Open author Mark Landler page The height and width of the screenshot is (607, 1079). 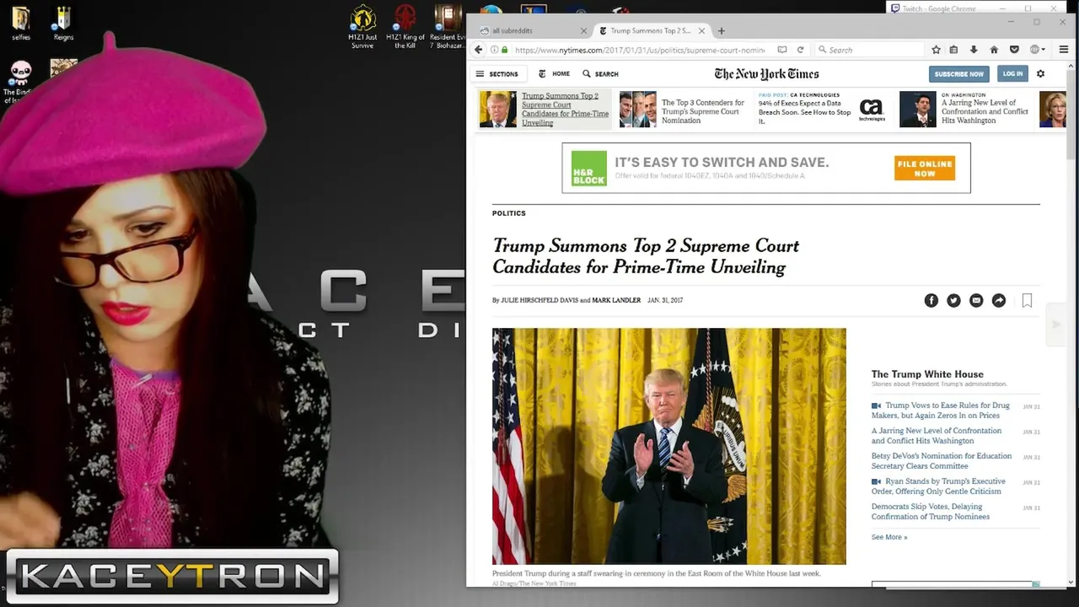coord(616,300)
